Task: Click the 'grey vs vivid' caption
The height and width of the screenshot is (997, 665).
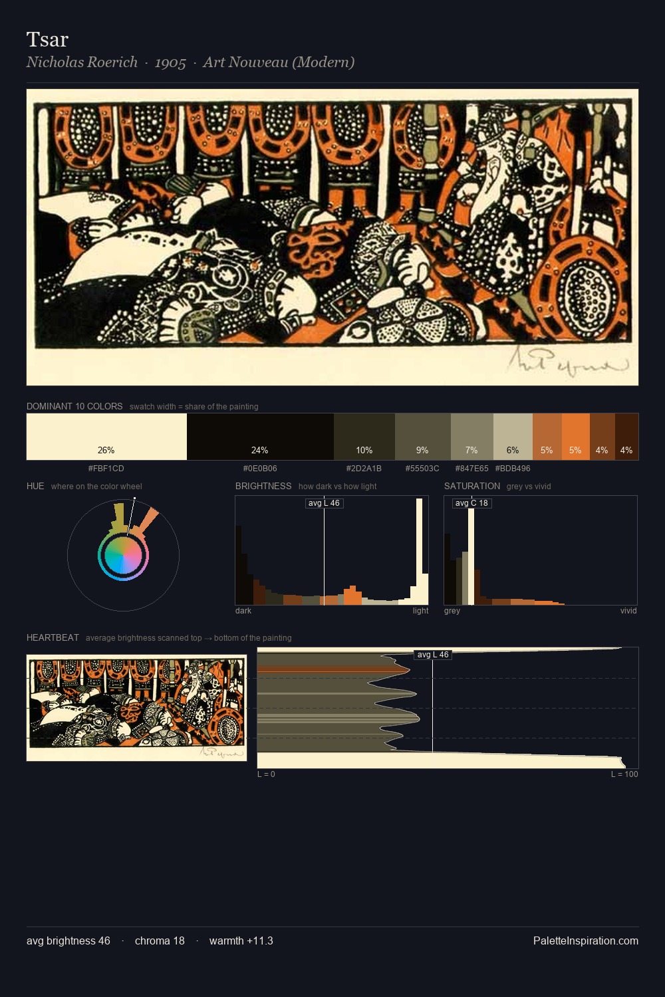Action: (x=529, y=487)
